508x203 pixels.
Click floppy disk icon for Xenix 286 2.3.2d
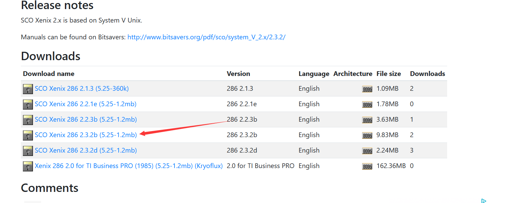click(28, 151)
